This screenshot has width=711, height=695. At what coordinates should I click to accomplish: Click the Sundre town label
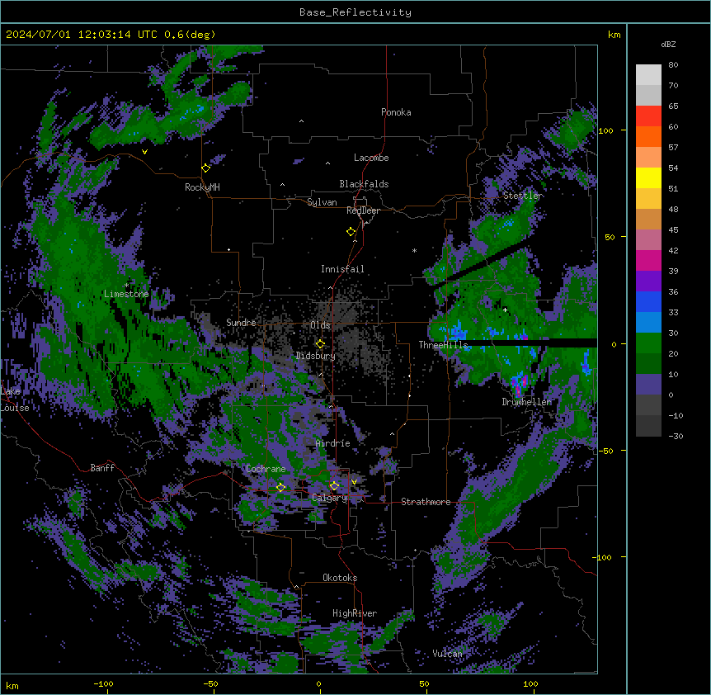click(241, 323)
